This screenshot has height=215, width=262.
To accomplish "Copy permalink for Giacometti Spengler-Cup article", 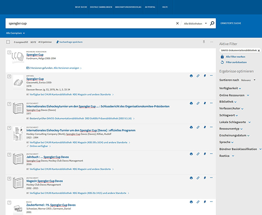I will pyautogui.click(x=198, y=76).
